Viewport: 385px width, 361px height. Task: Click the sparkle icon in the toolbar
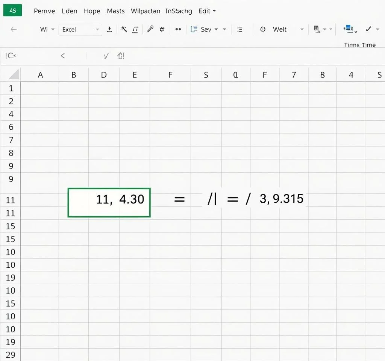[162, 29]
